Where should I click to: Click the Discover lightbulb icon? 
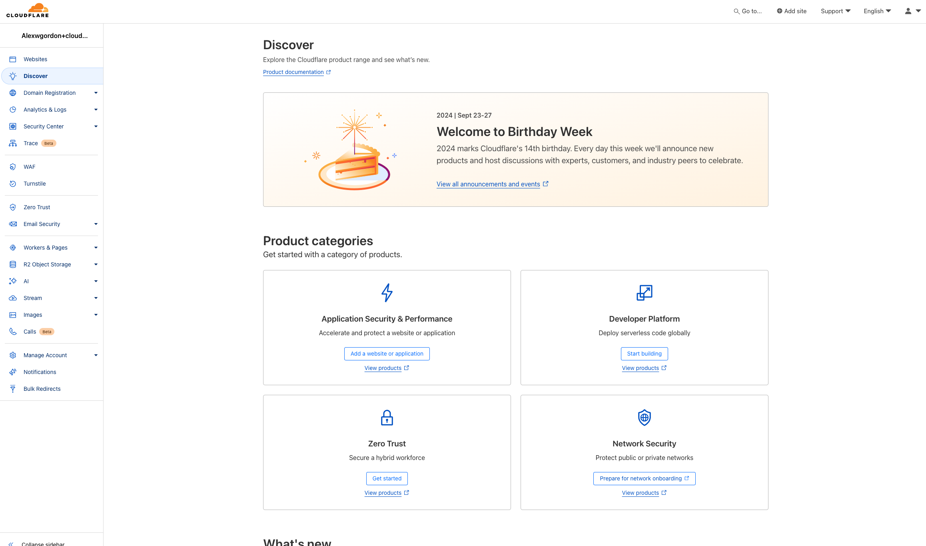(13, 76)
